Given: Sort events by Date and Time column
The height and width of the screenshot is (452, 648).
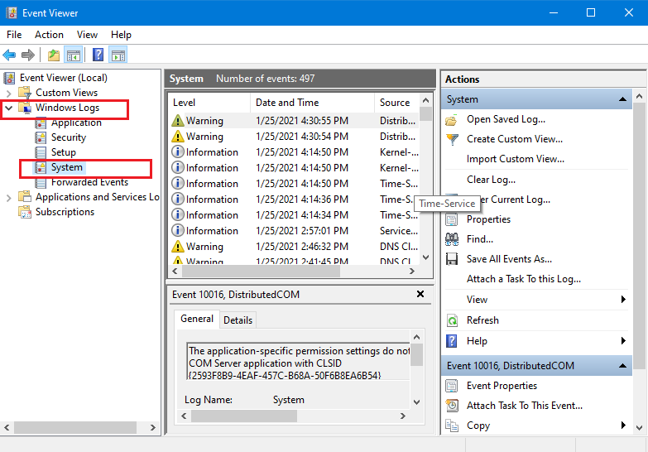Looking at the screenshot, I should 287,103.
